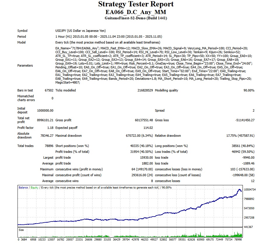
Task: Click Gross loss value -51141450.27
Action: 245,120
